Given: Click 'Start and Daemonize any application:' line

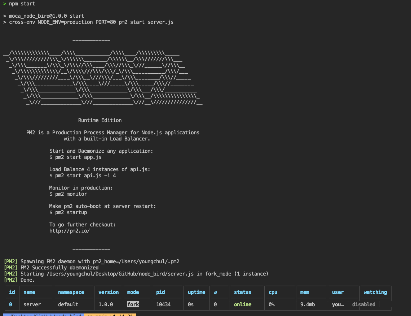Looking at the screenshot, I should (x=101, y=151).
